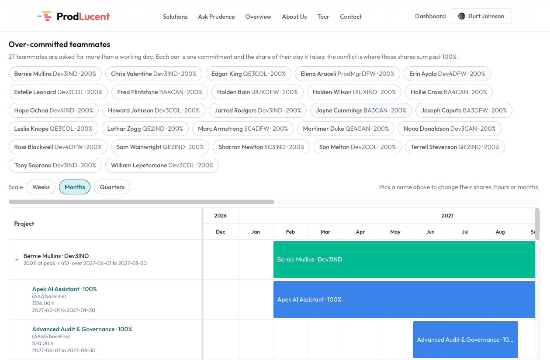Click the Dec month header
This screenshot has height=360, width=550.
(x=221, y=232)
